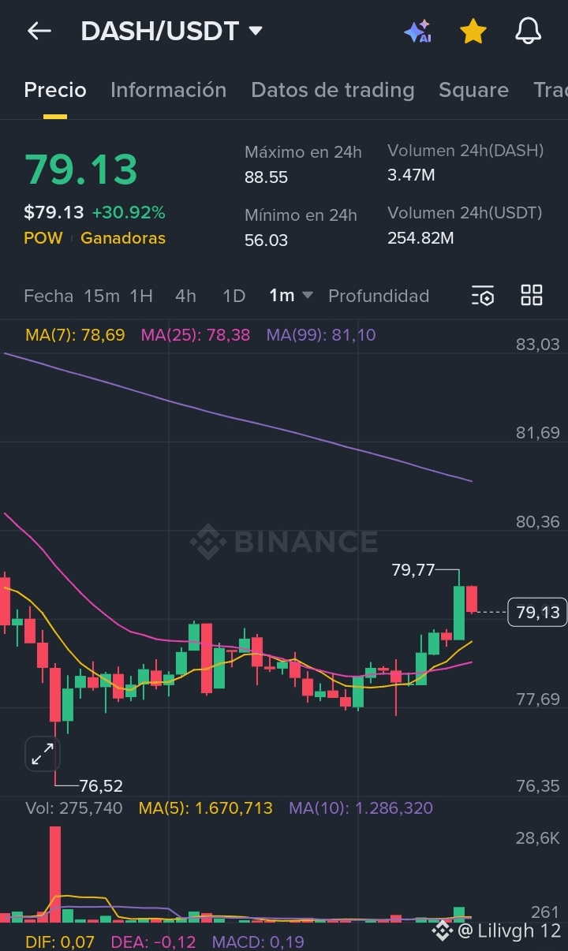Switch to the Precio tab
The height and width of the screenshot is (951, 568).
pos(55,90)
